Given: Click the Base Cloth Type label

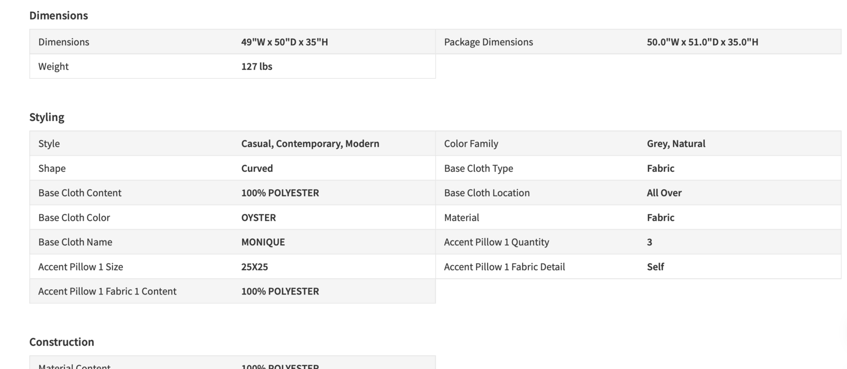Looking at the screenshot, I should pos(478,168).
